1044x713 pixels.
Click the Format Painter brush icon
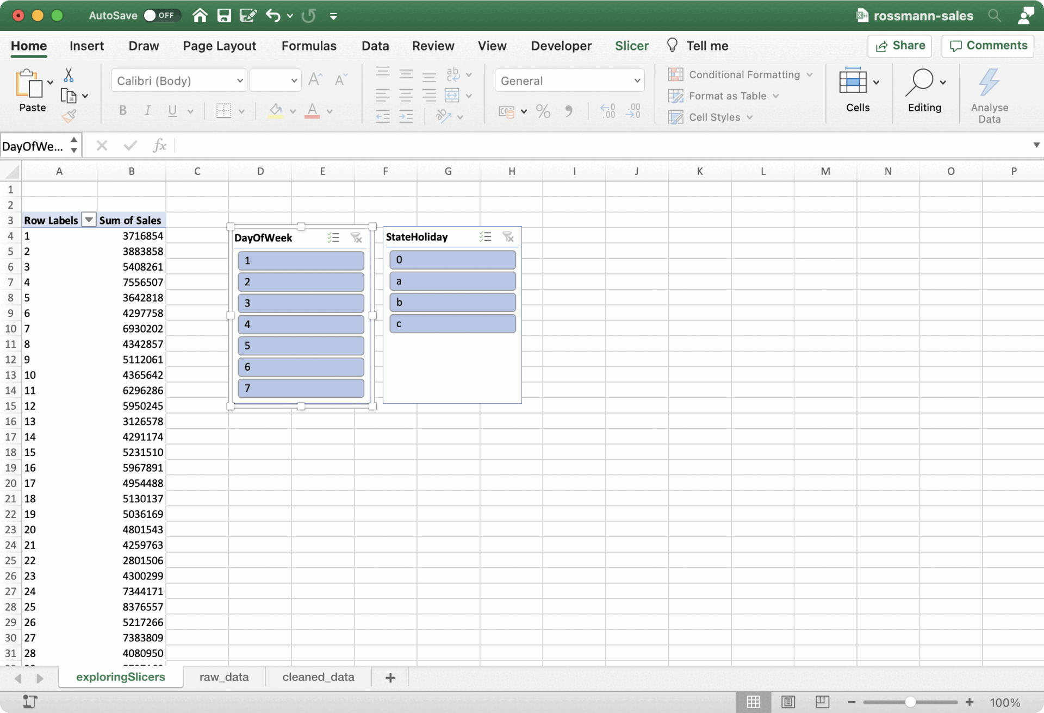pos(69,116)
